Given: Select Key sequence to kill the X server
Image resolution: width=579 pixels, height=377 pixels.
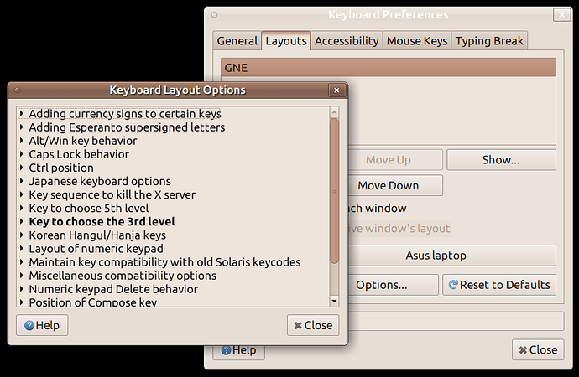Looking at the screenshot, I should (112, 194).
